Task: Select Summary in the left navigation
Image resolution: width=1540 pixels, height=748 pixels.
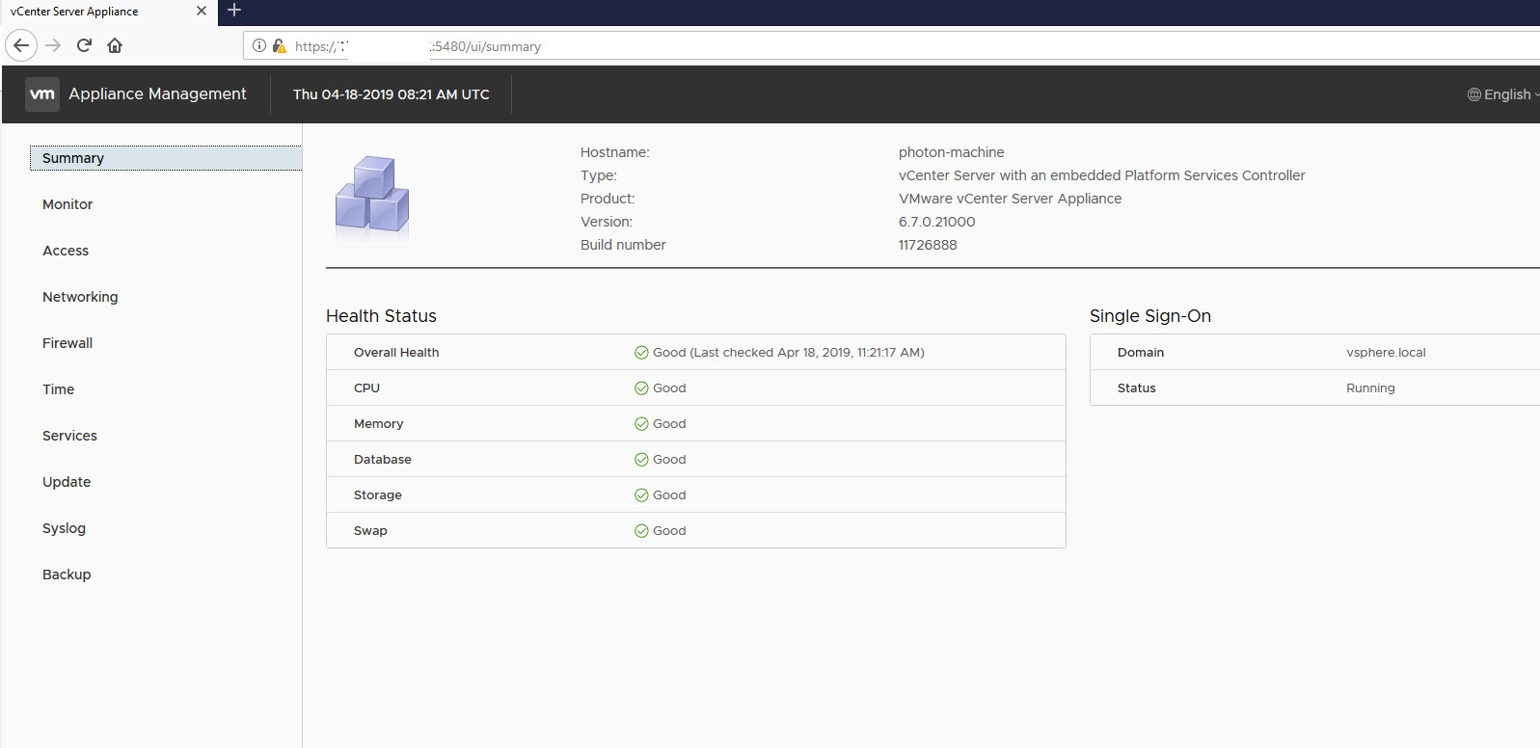Action: [x=73, y=158]
